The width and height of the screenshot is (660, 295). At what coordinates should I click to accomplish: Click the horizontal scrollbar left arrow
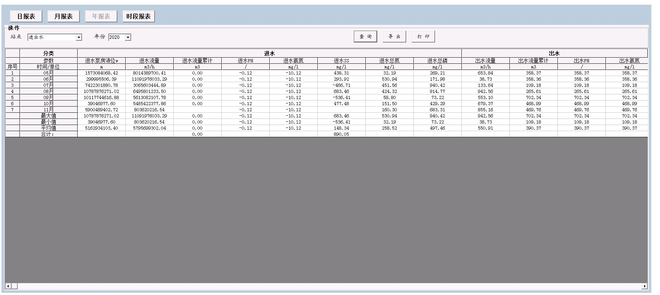8,286
